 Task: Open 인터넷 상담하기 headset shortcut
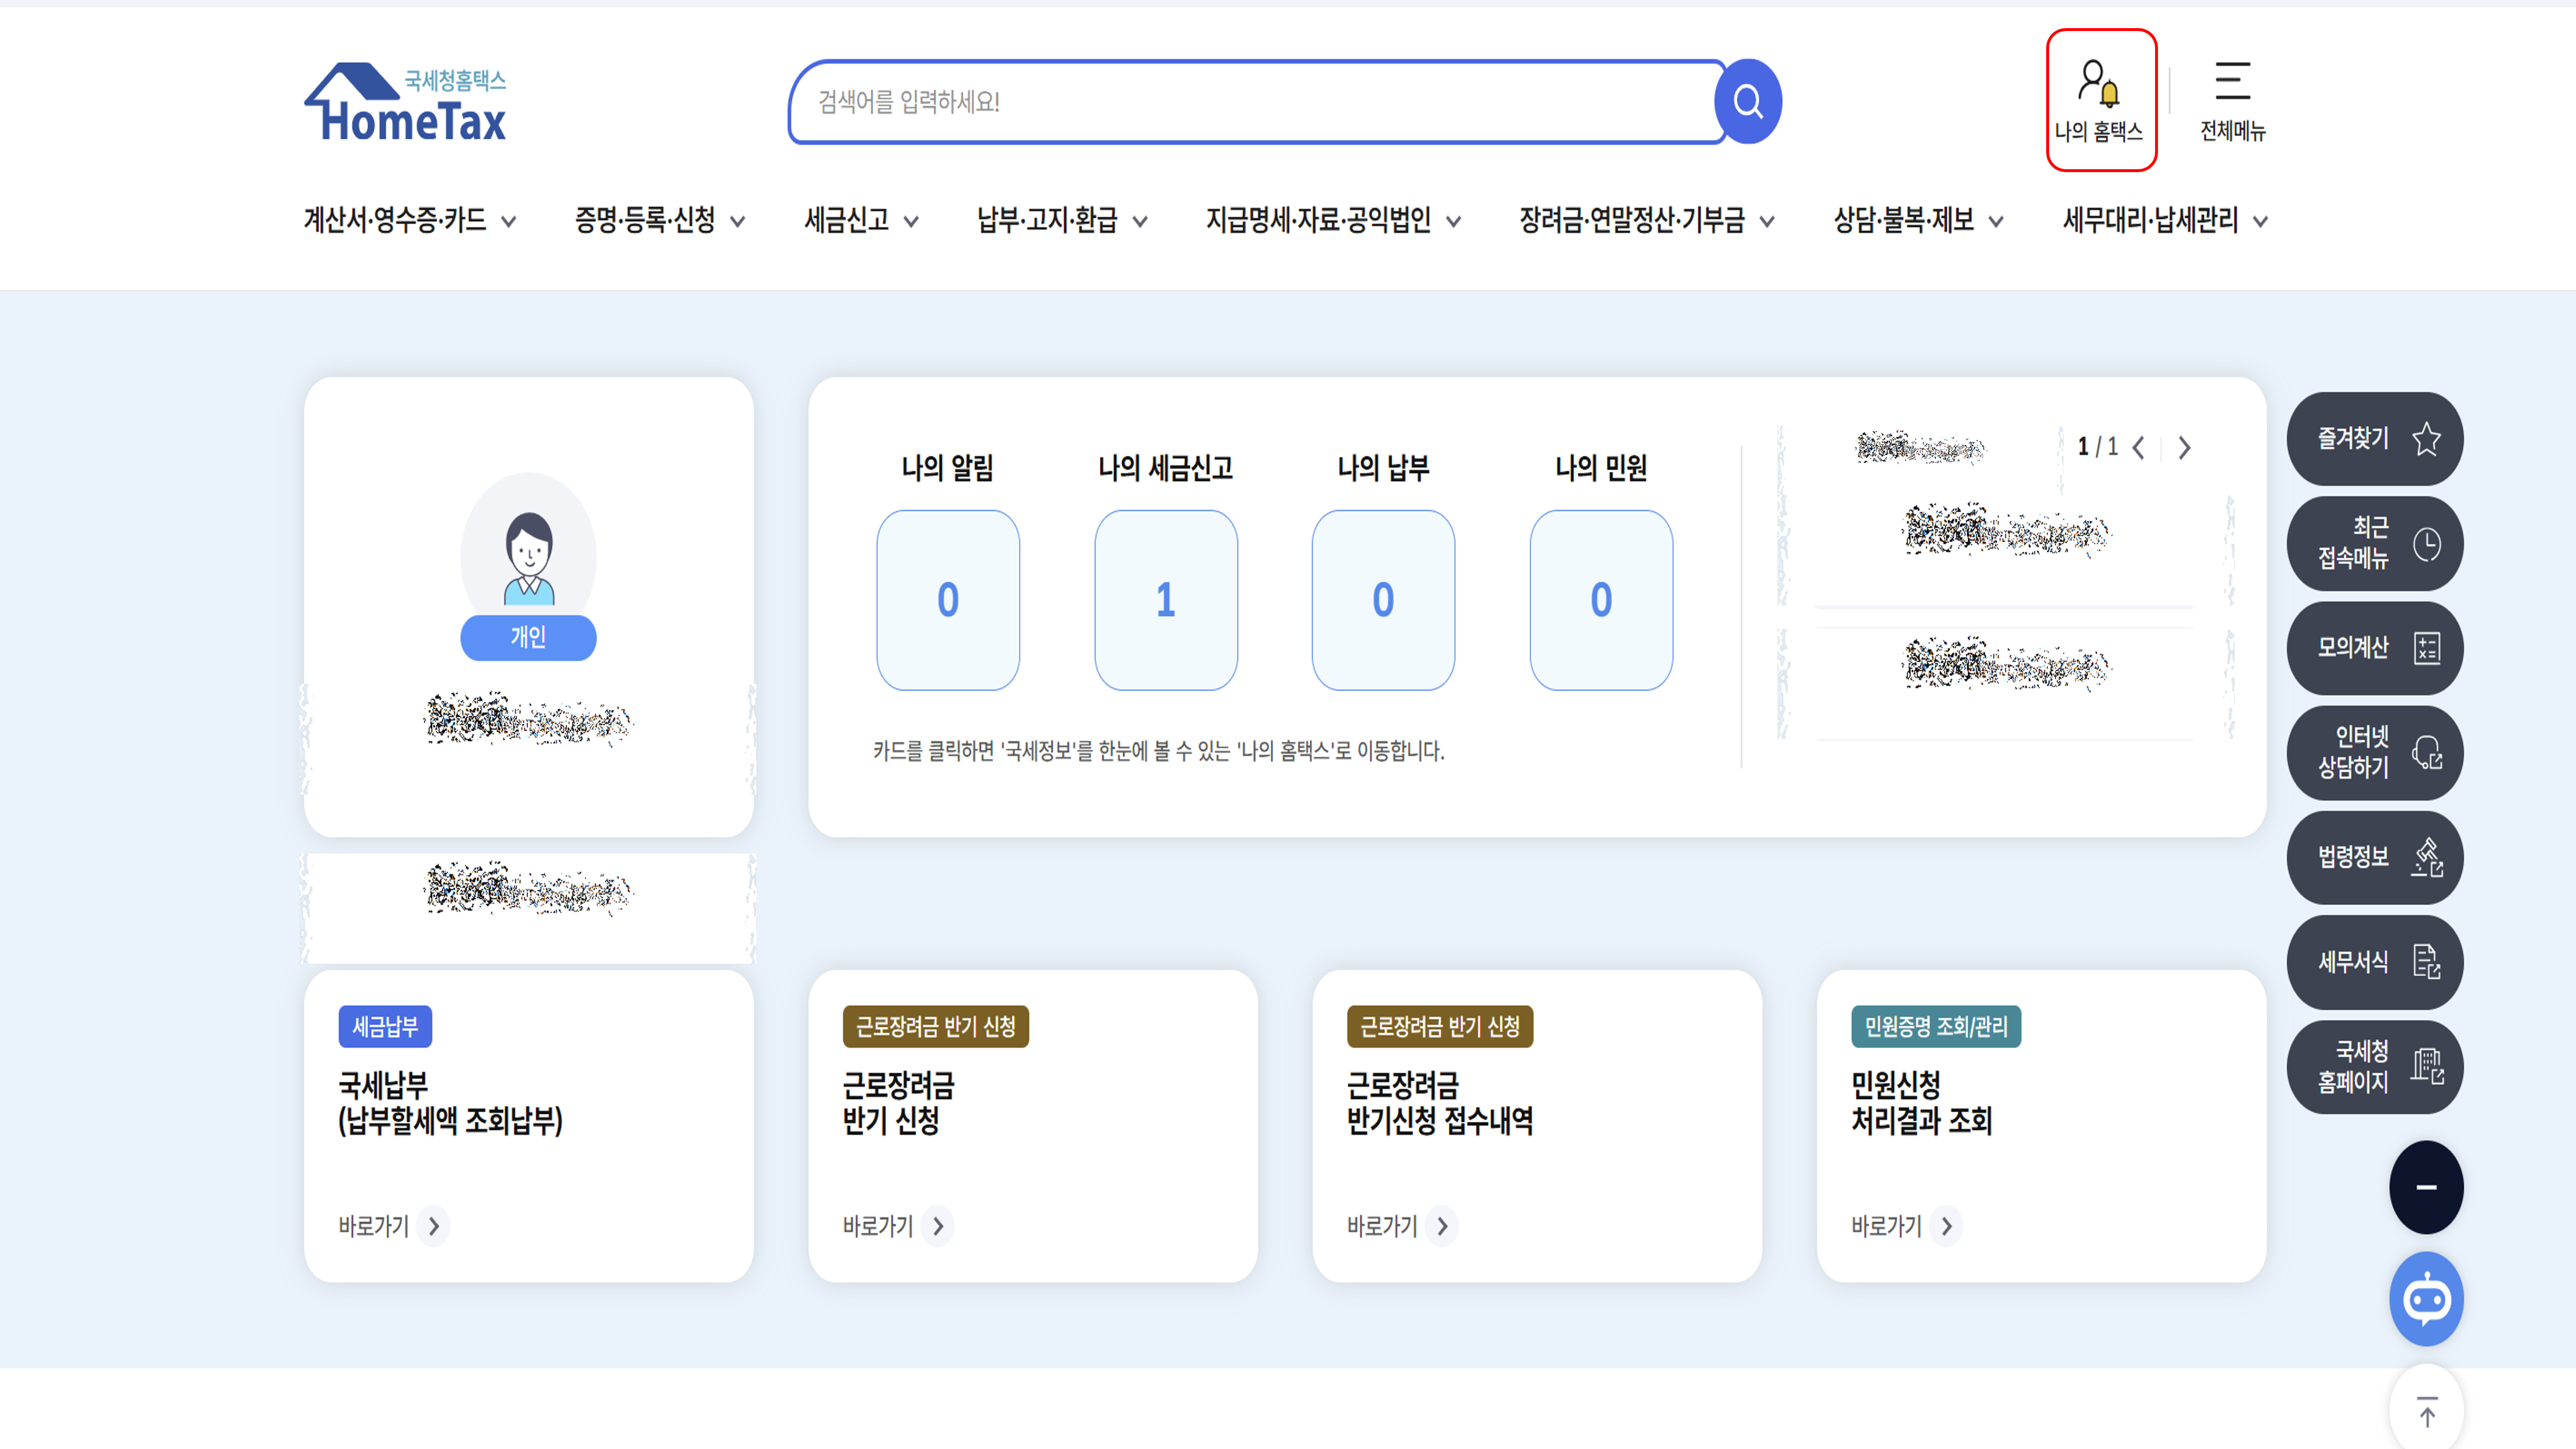[x=2374, y=752]
